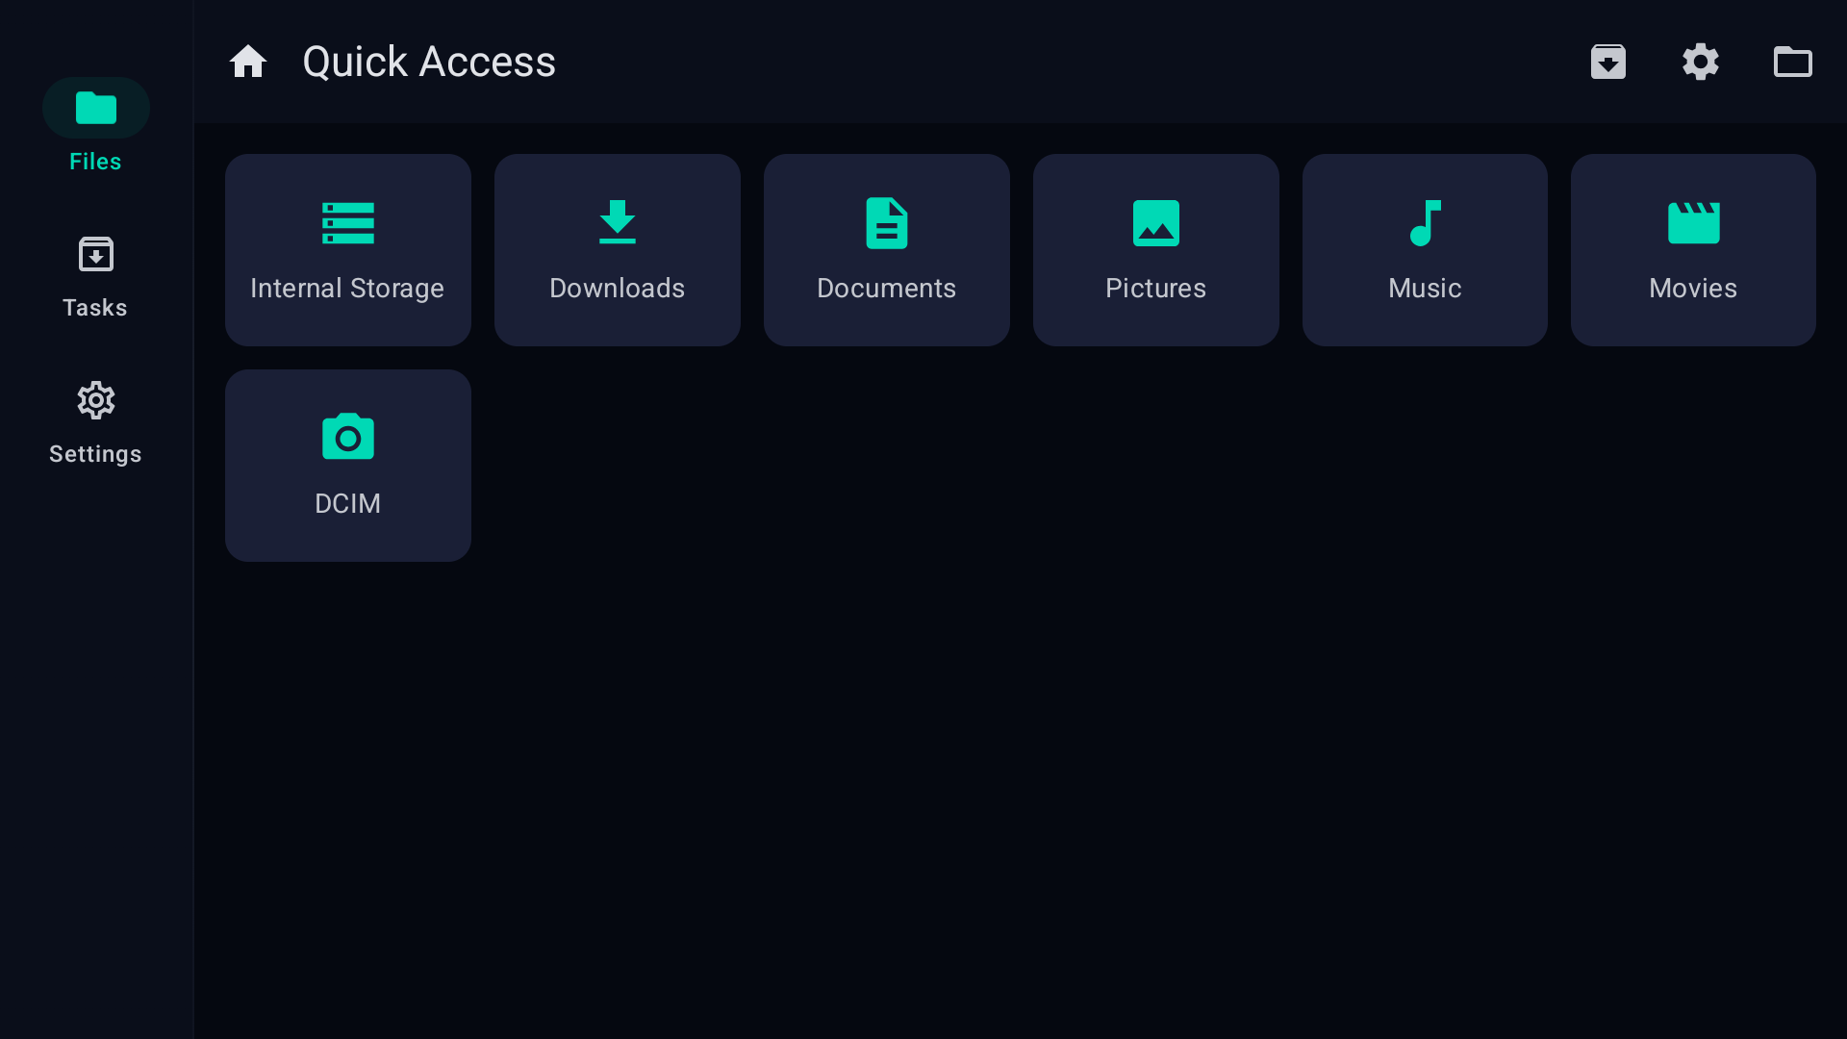
Task: Click the music note icon
Action: click(1425, 223)
